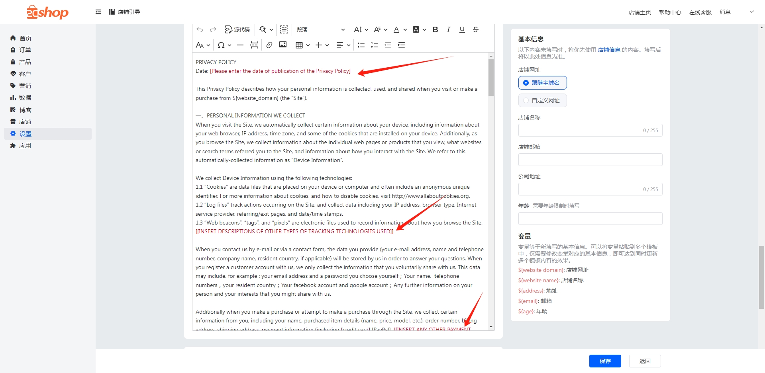
Task: Click the 保存 button
Action: point(605,361)
